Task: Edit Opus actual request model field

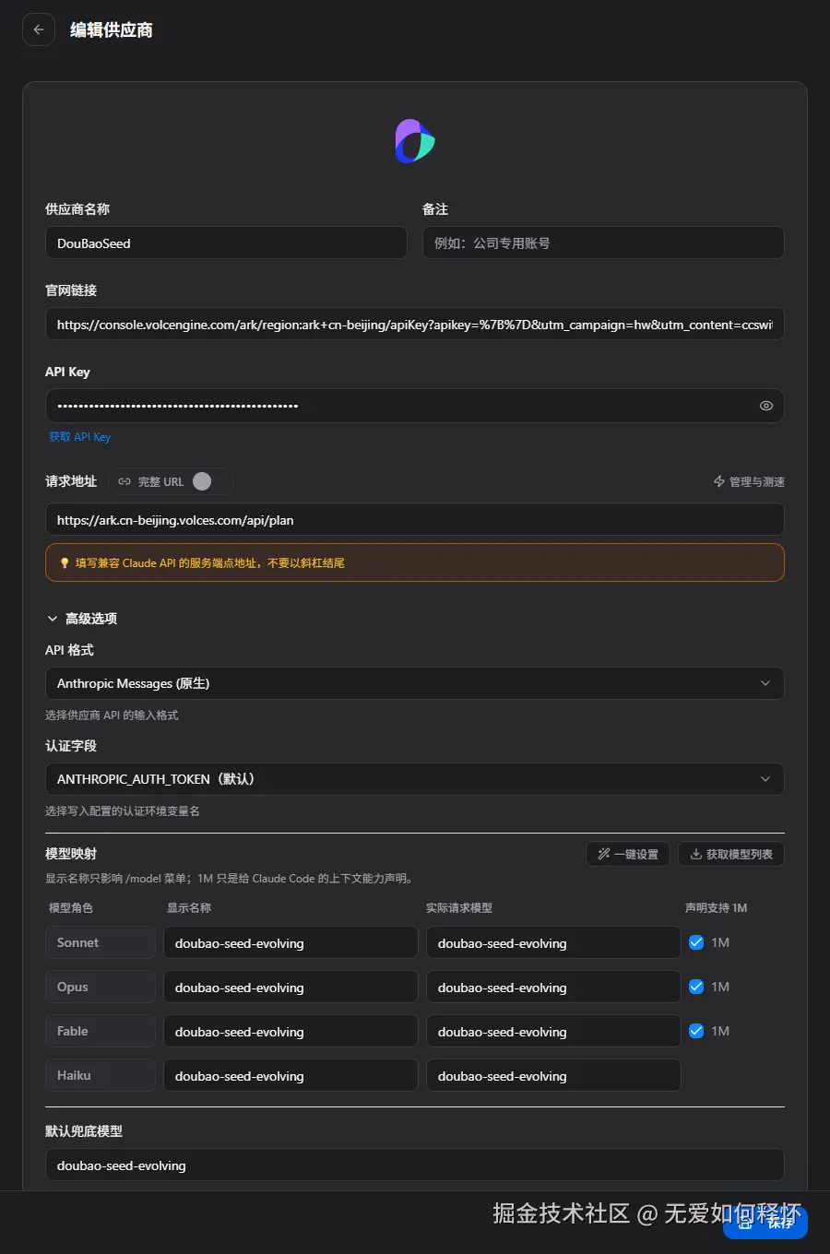Action: [x=553, y=988]
